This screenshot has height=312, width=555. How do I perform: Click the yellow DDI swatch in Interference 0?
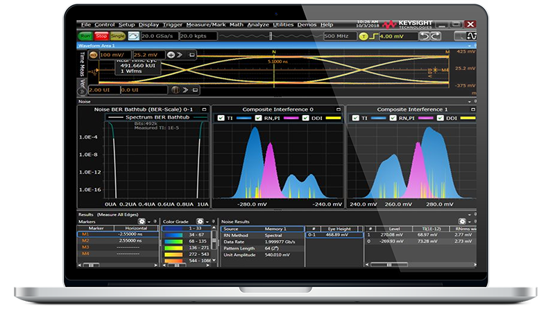pos(333,118)
